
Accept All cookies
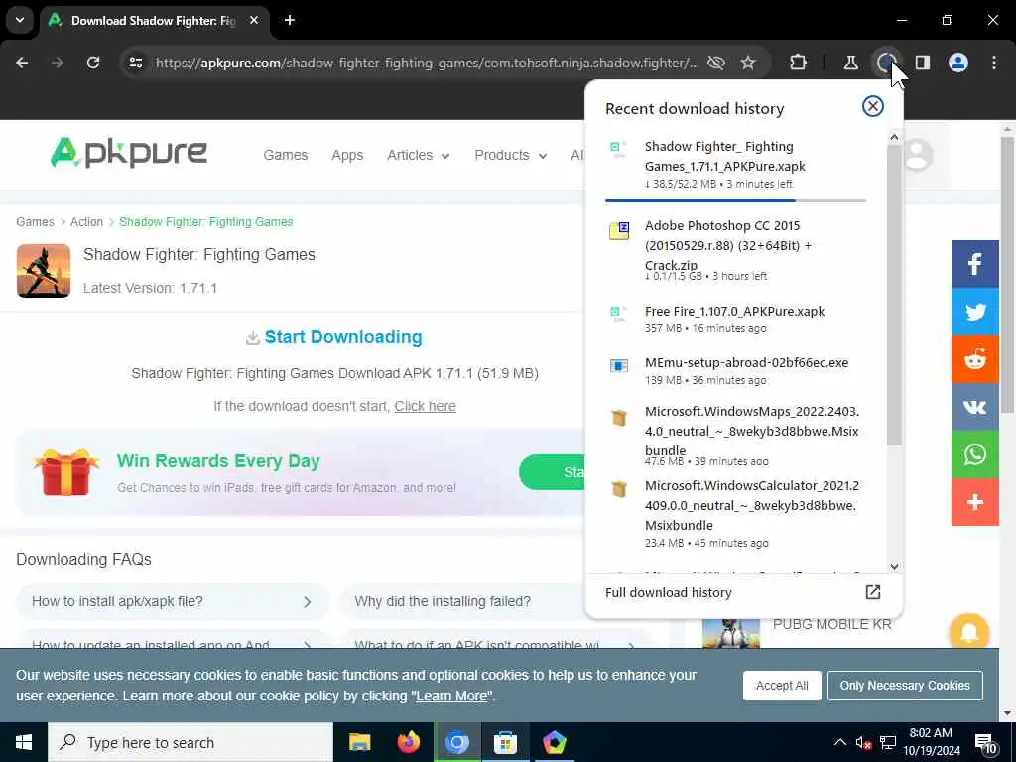pos(782,685)
